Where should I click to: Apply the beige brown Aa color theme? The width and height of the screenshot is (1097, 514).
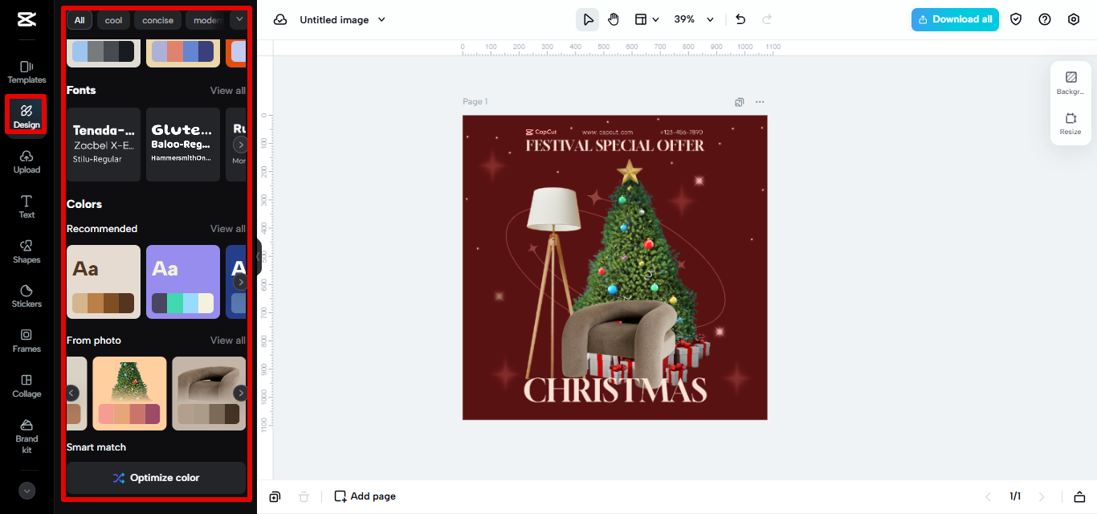coord(104,282)
